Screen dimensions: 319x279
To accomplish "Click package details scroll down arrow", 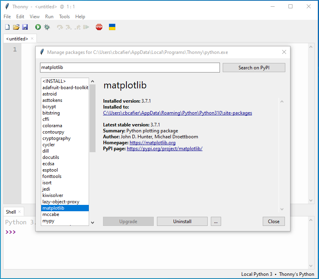I will [x=282, y=209].
